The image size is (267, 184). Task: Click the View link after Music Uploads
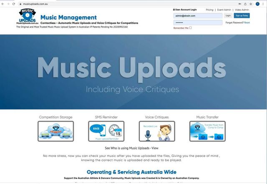click(x=155, y=148)
